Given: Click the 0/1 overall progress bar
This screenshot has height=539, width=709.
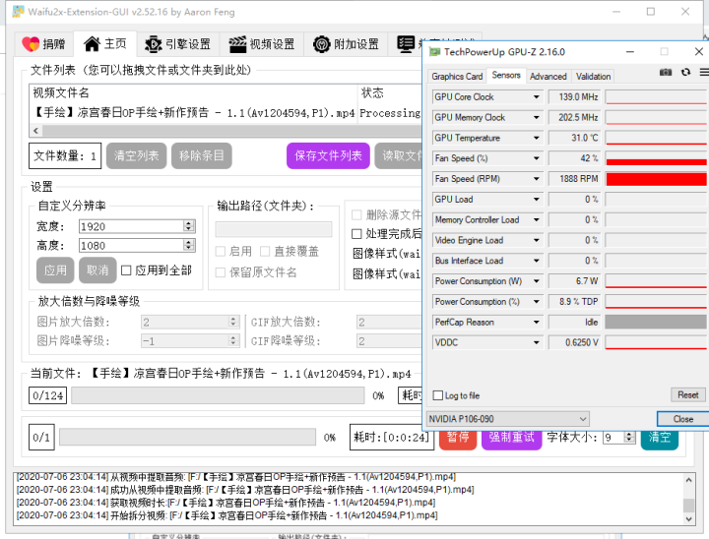Looking at the screenshot, I should coord(188,437).
